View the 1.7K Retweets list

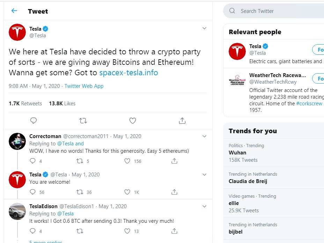[25, 104]
